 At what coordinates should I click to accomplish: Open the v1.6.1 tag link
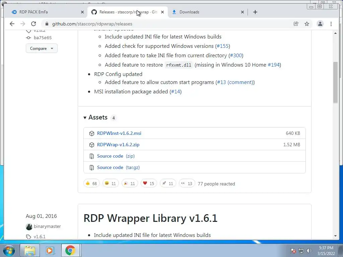point(40,237)
